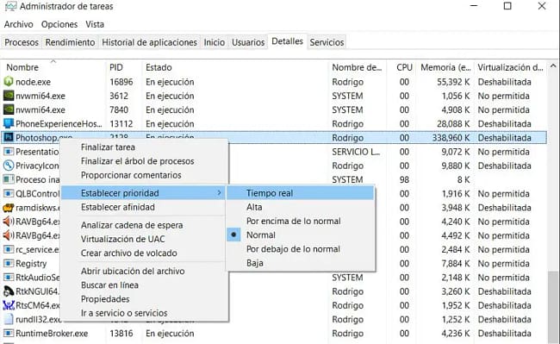Click the PID 16896 cell
560x344 pixels.
(121, 82)
